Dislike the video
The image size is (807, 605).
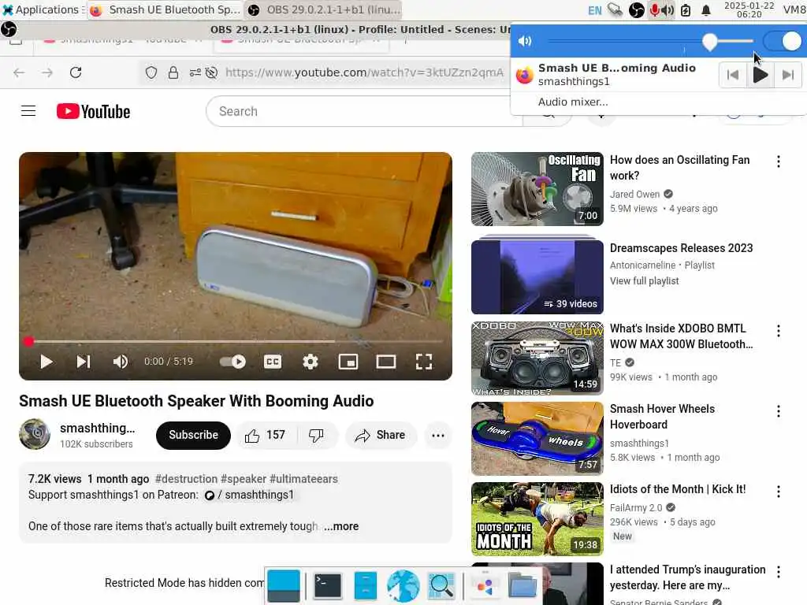click(317, 435)
